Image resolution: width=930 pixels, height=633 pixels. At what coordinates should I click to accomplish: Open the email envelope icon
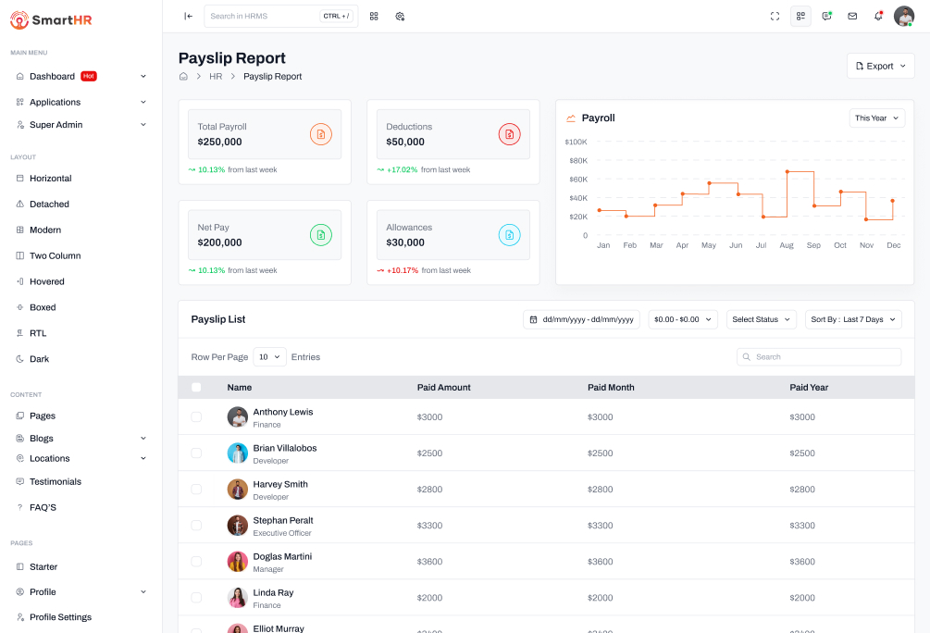click(852, 16)
